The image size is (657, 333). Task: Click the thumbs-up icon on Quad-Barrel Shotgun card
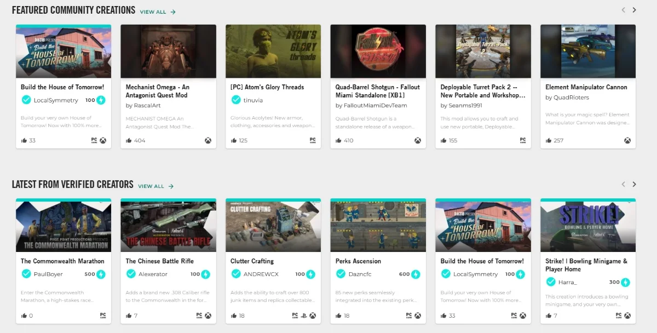pos(338,141)
